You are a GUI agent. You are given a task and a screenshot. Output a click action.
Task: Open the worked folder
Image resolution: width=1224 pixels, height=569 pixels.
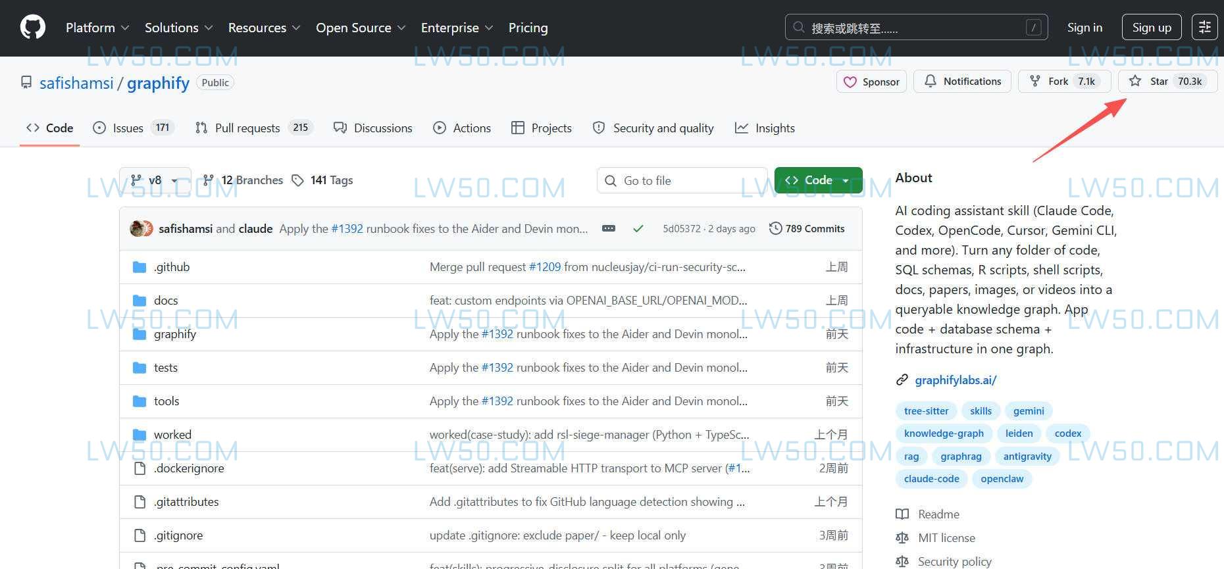pyautogui.click(x=172, y=435)
